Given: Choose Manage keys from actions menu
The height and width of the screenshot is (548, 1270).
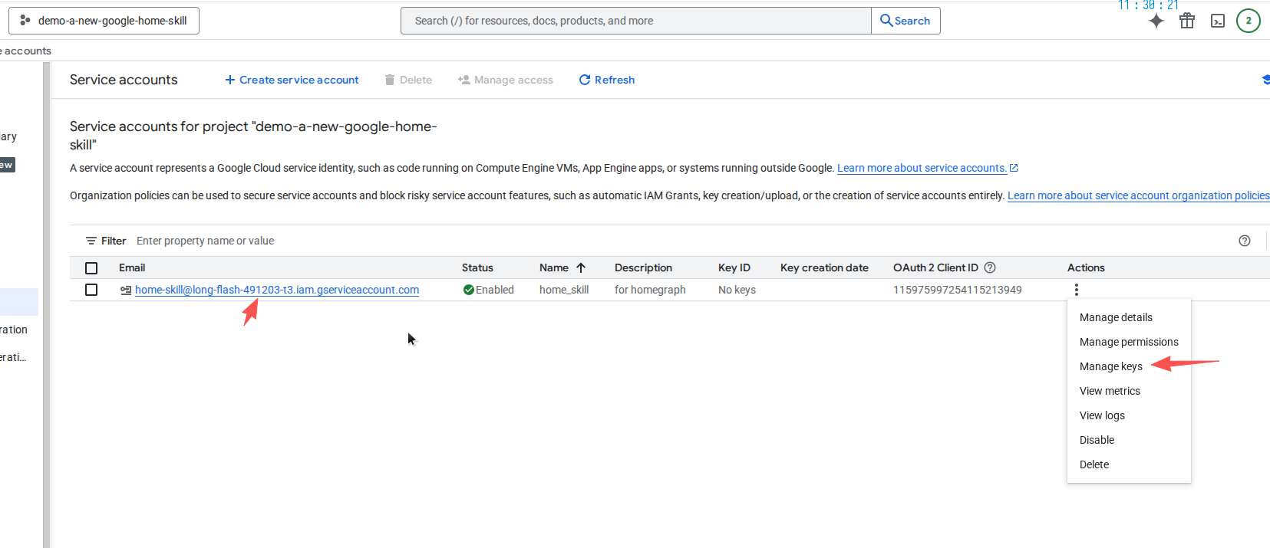Looking at the screenshot, I should tap(1129, 366).
